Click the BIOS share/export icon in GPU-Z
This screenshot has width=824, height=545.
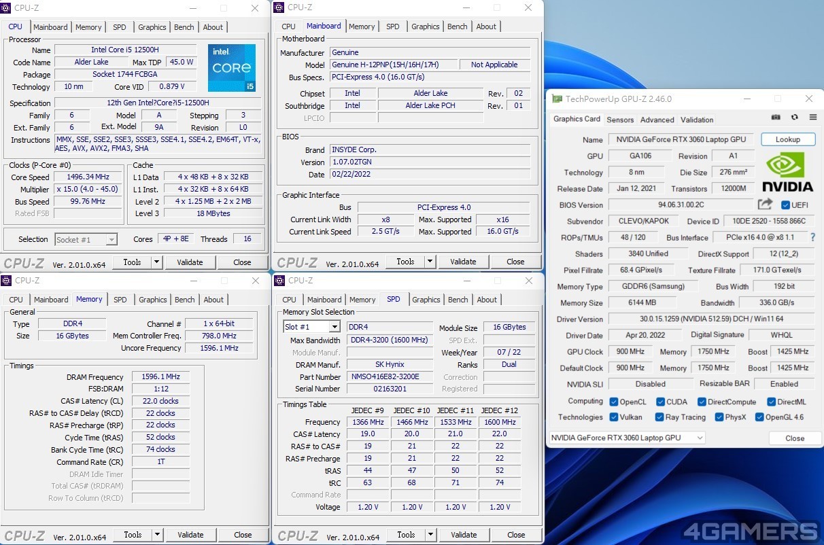pos(765,205)
